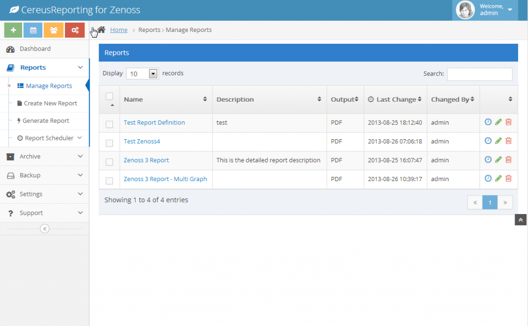Click the orange users shortcut button
The image size is (528, 326).
[54, 30]
